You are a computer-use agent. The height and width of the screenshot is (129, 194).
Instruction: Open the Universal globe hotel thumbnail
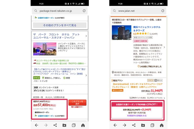[x=45, y=49]
